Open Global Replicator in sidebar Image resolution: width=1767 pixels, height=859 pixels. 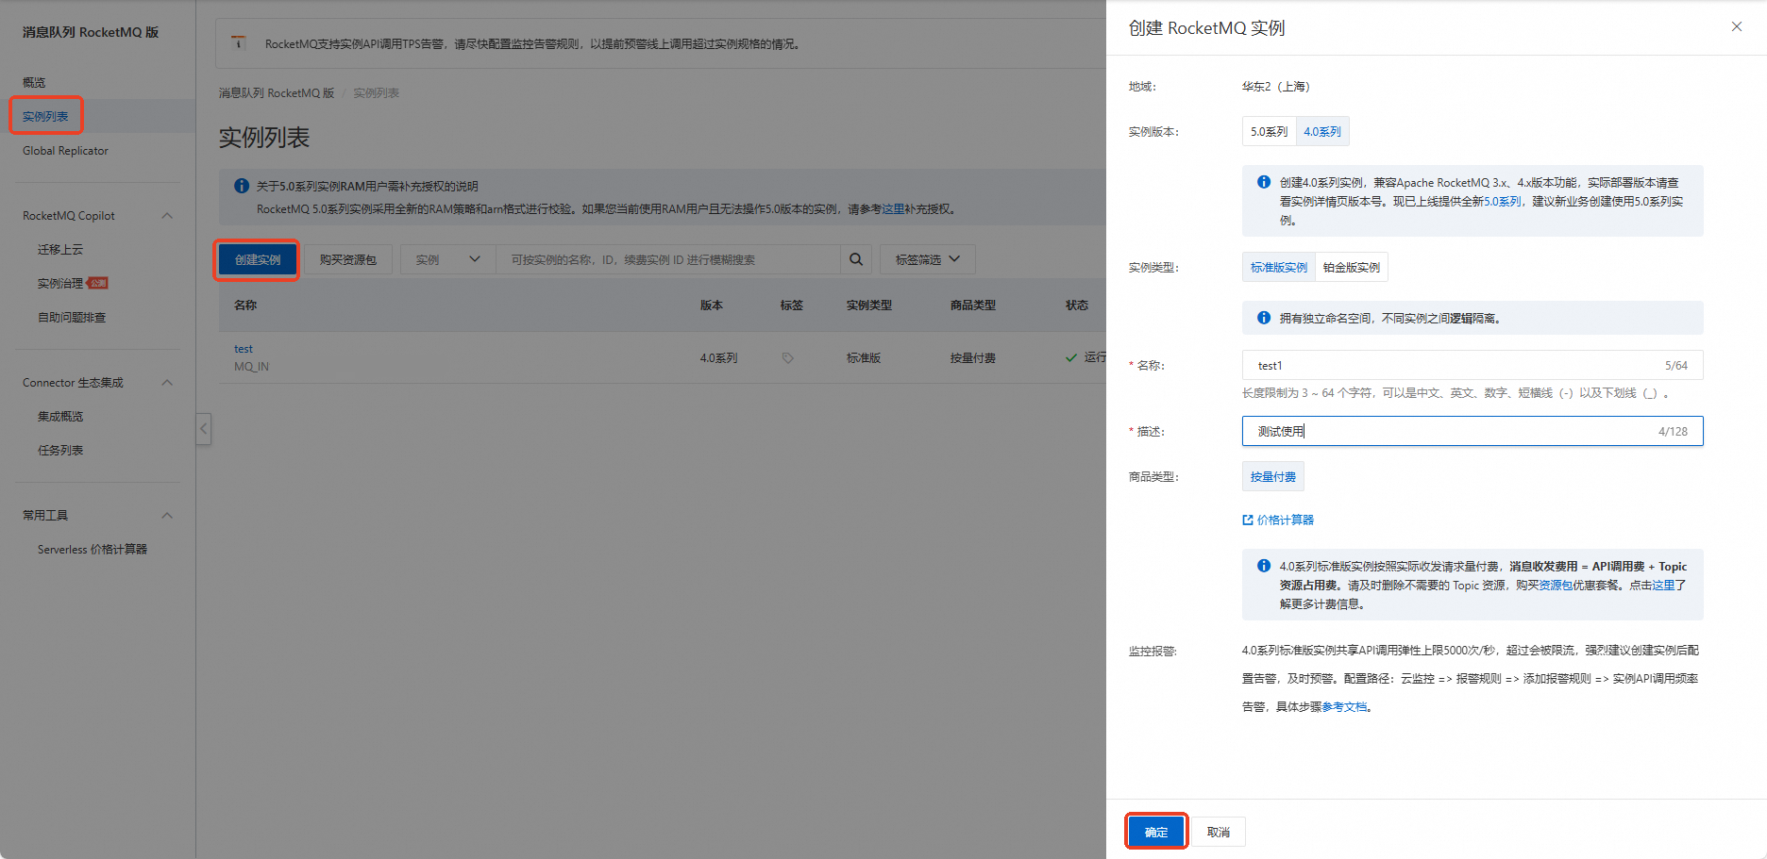pyautogui.click(x=65, y=151)
